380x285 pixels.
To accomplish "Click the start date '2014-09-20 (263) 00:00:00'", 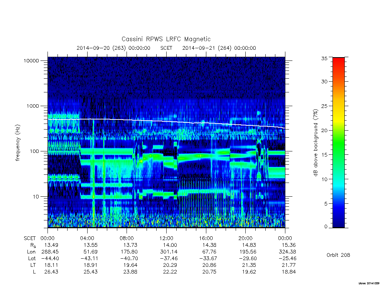I will [x=114, y=48].
